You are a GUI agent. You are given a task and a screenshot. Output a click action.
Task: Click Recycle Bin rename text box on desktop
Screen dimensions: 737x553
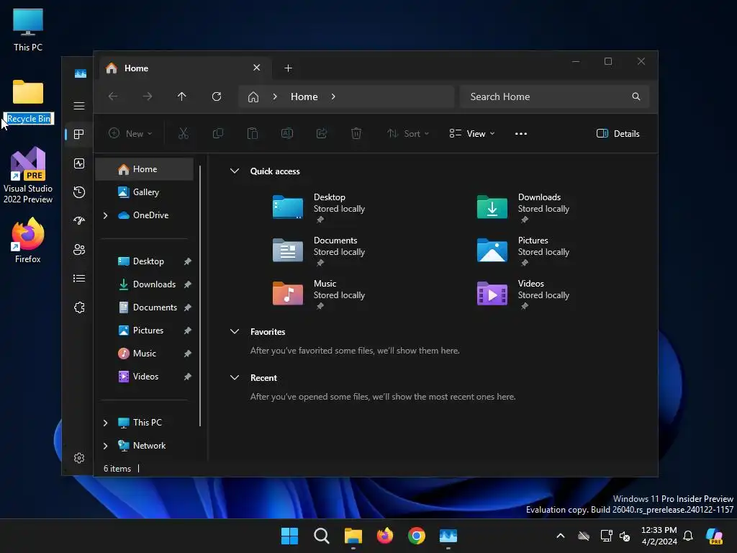pyautogui.click(x=29, y=119)
